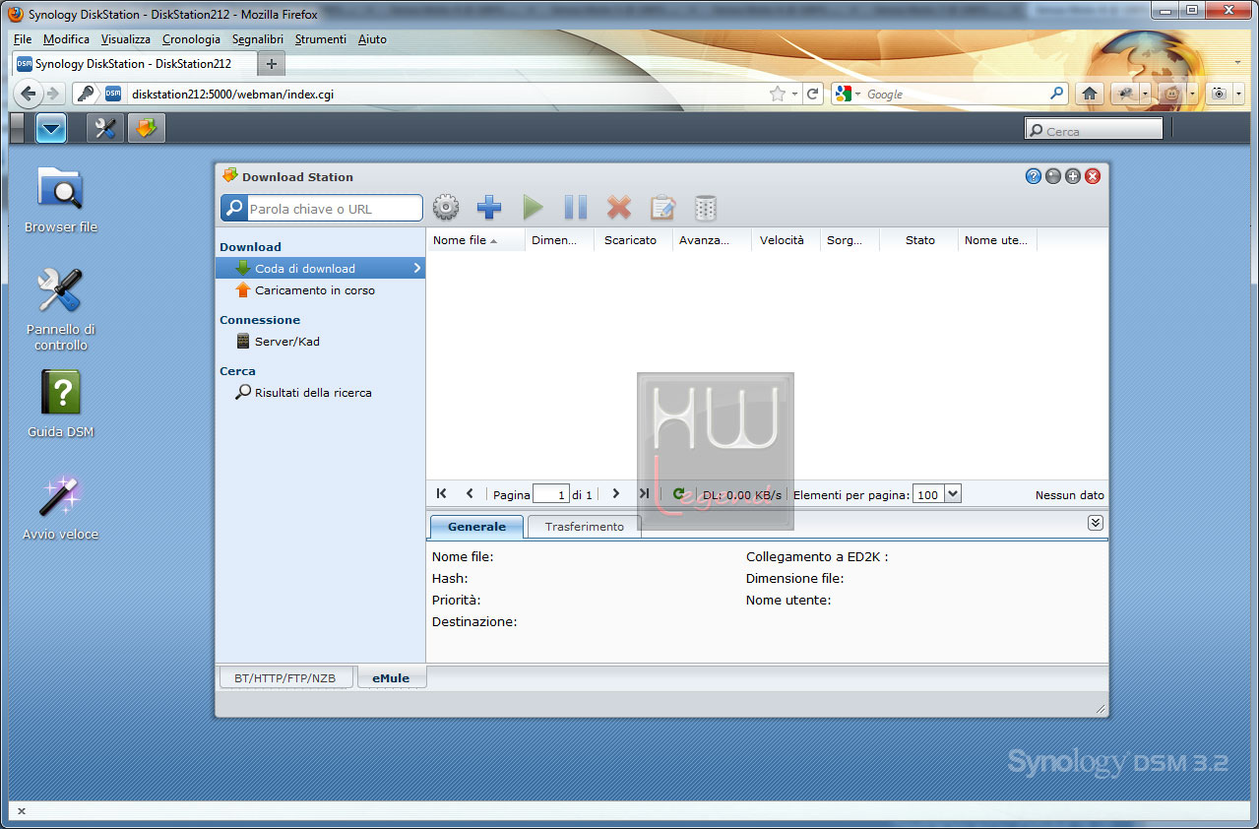Open search engine dropdown arrow
The height and width of the screenshot is (829, 1259).
pos(857,95)
